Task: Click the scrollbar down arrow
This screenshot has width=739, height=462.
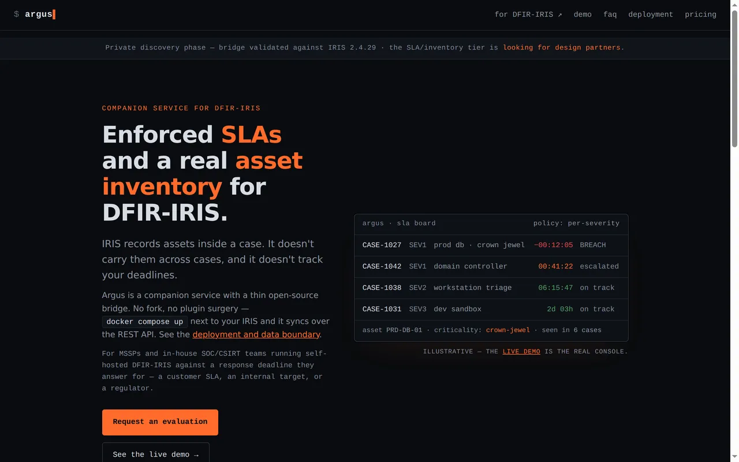Action: pos(734,457)
